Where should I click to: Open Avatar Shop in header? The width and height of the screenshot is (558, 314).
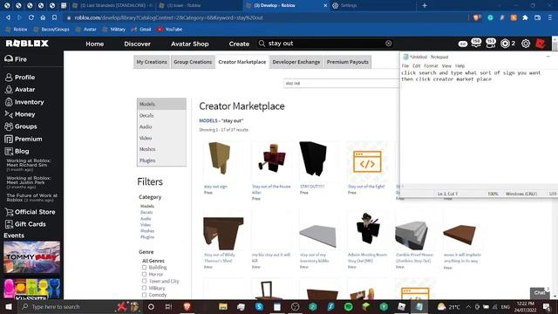point(190,44)
